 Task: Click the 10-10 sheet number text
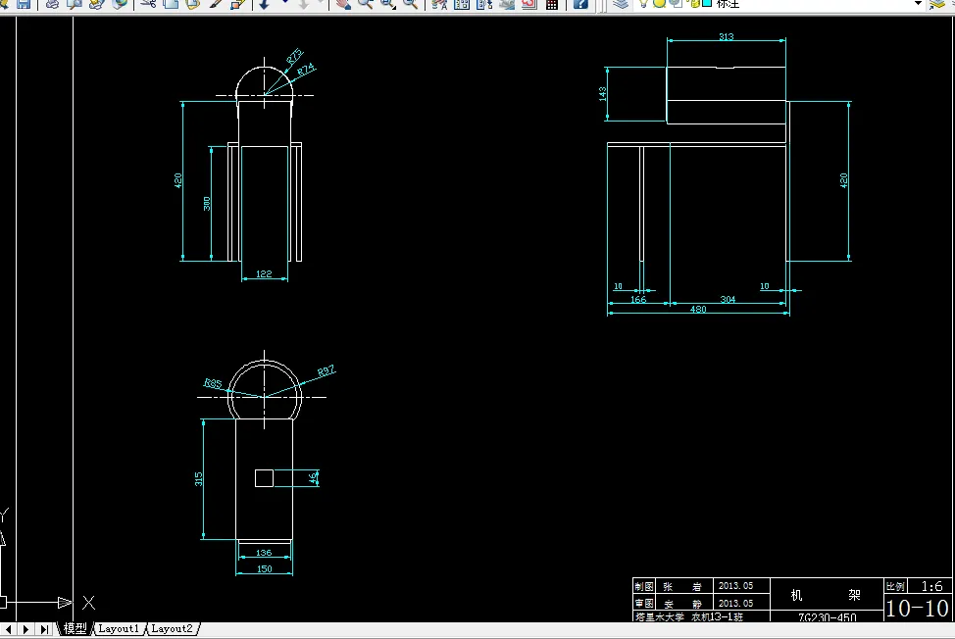(x=917, y=608)
